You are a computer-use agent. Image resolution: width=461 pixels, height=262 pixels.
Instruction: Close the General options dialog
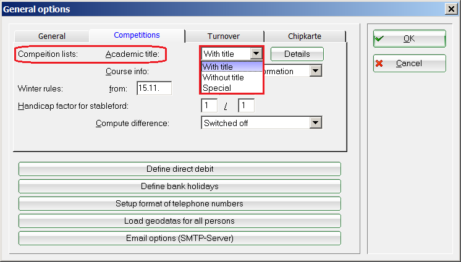451,9
